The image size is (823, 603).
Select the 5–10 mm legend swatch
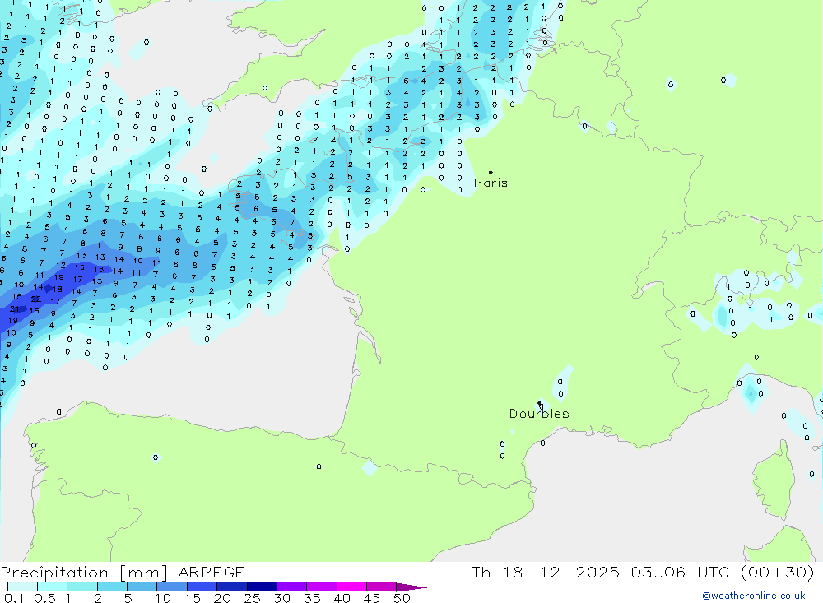(x=142, y=587)
